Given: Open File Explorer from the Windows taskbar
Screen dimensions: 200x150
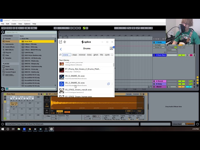Looking at the screenshot, I should 19,129.
